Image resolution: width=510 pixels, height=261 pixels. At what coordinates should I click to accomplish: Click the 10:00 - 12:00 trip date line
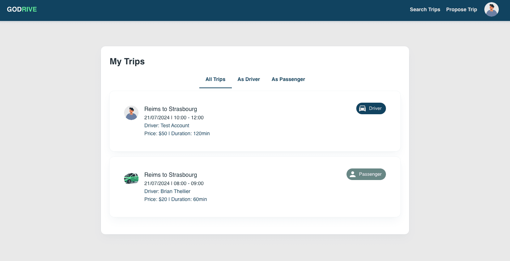[x=174, y=118]
